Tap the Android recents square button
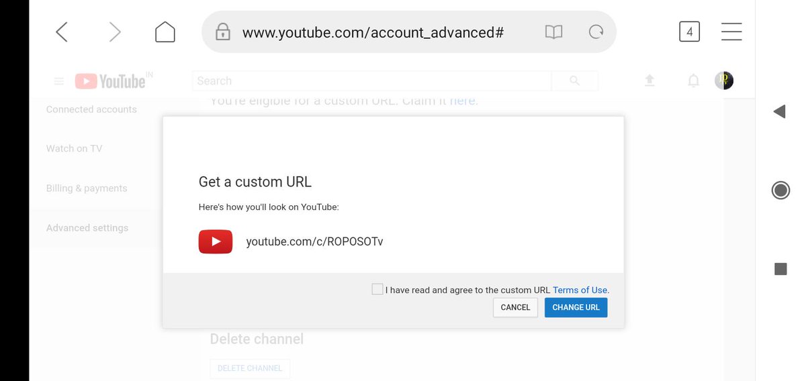The height and width of the screenshot is (381, 806). click(780, 269)
